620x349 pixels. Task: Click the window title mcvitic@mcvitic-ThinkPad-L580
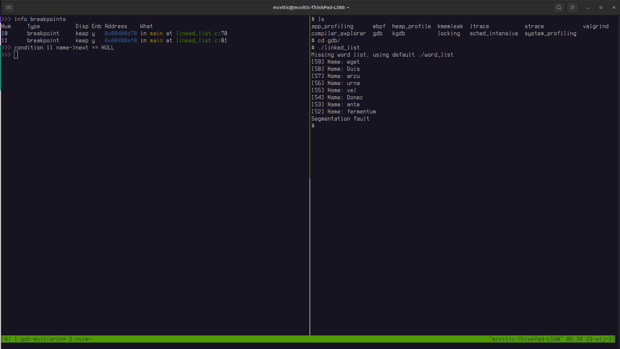click(x=311, y=7)
